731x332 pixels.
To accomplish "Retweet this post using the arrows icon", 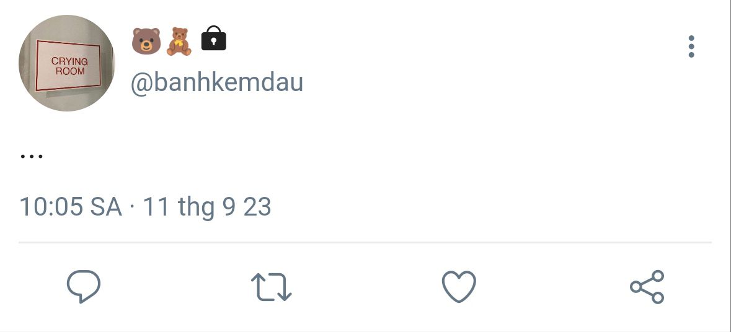I will 272,286.
